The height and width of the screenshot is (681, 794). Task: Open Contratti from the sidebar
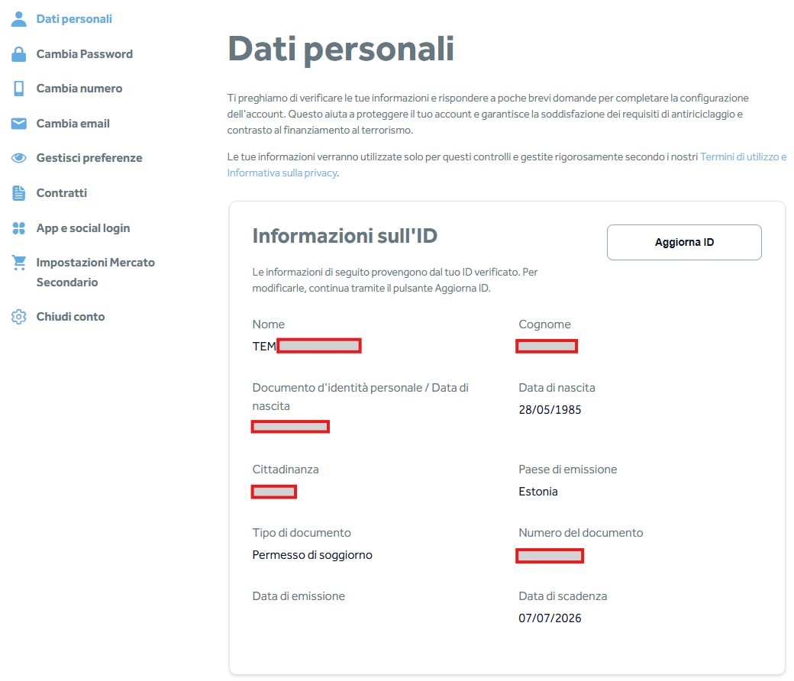coord(61,193)
